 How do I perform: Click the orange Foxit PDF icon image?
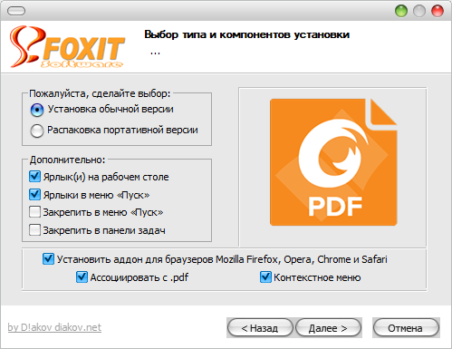pyautogui.click(x=333, y=162)
